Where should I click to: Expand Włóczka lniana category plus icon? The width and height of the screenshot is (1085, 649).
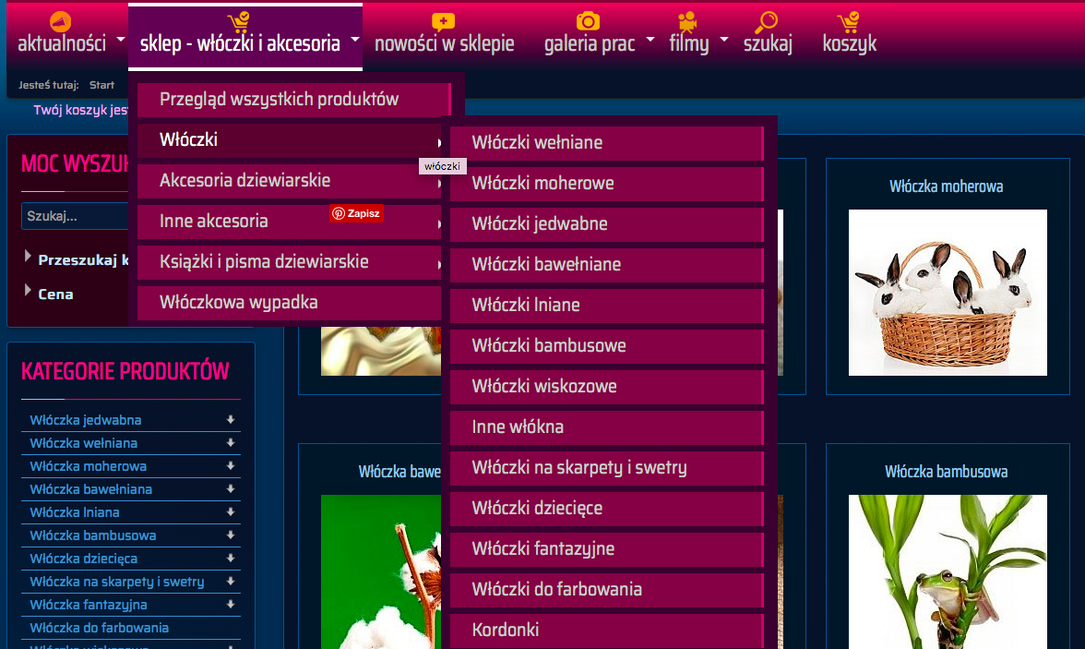[231, 511]
